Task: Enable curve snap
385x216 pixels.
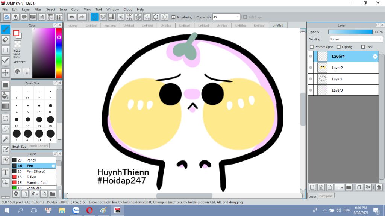Action: tap(147, 17)
